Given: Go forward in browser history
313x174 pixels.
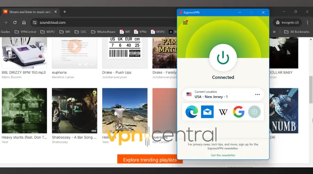Looking at the screenshot, I should (x=6, y=23).
